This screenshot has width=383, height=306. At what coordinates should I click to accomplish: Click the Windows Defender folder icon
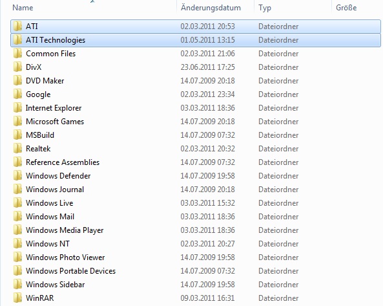click(17, 175)
